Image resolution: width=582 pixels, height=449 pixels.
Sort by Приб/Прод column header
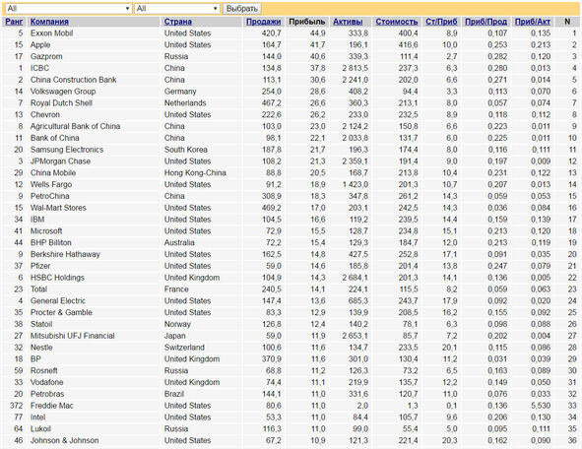point(485,22)
